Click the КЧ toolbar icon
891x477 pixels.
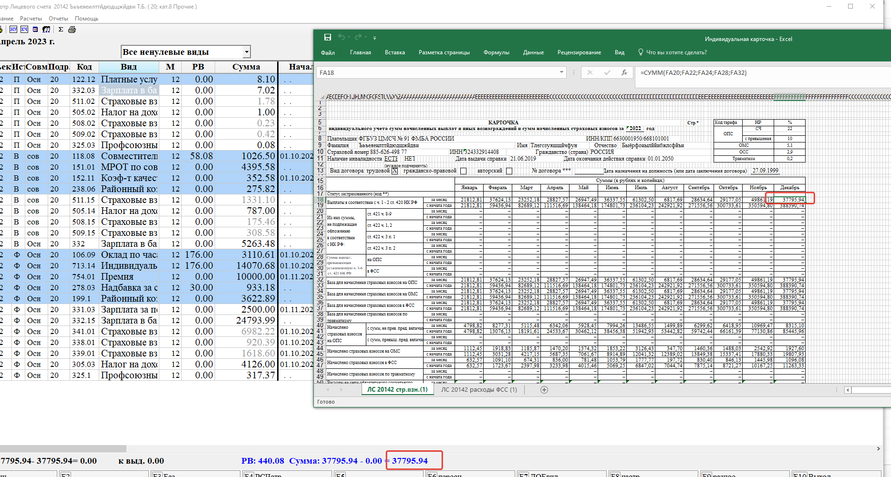24,30
